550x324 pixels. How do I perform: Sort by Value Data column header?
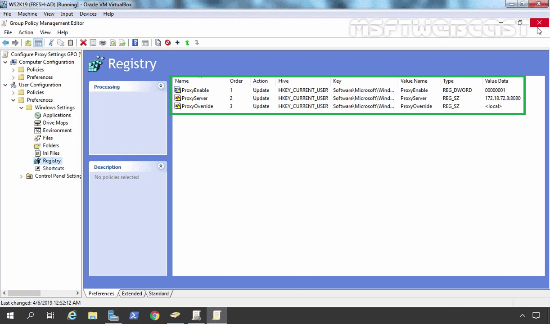pos(503,81)
